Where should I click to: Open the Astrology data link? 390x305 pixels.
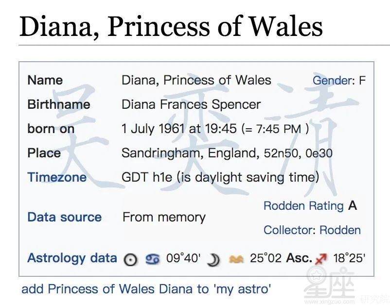click(72, 258)
